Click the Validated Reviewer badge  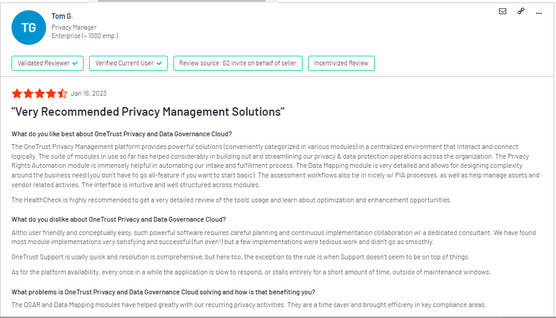pyautogui.click(x=47, y=64)
